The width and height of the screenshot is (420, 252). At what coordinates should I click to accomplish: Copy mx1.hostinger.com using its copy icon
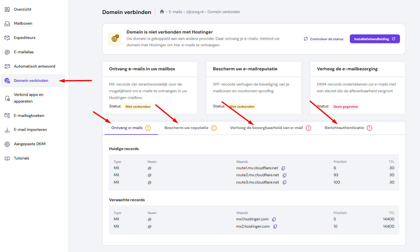[274, 219]
